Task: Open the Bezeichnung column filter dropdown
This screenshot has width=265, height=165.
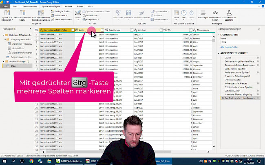Action: click(131, 30)
